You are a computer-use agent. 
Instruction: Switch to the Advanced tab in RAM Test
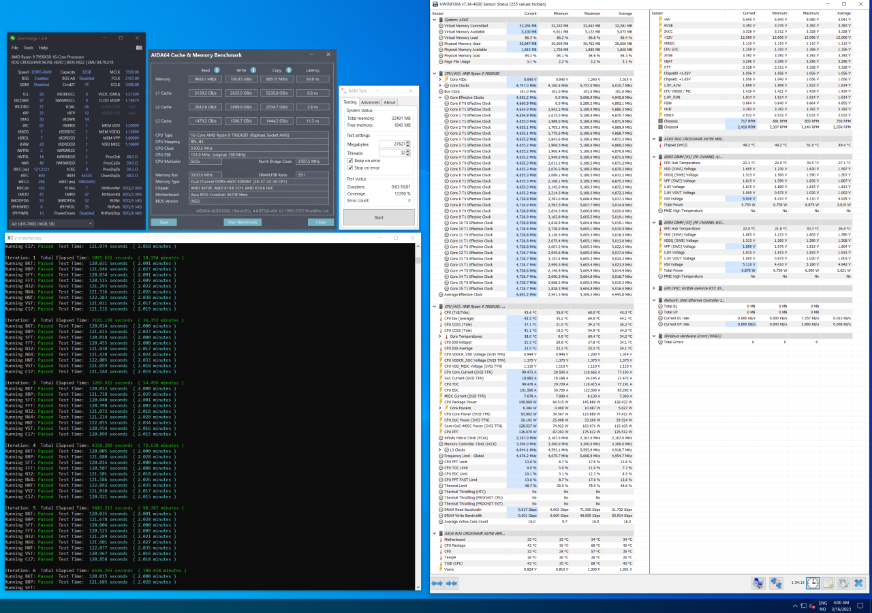pyautogui.click(x=370, y=102)
